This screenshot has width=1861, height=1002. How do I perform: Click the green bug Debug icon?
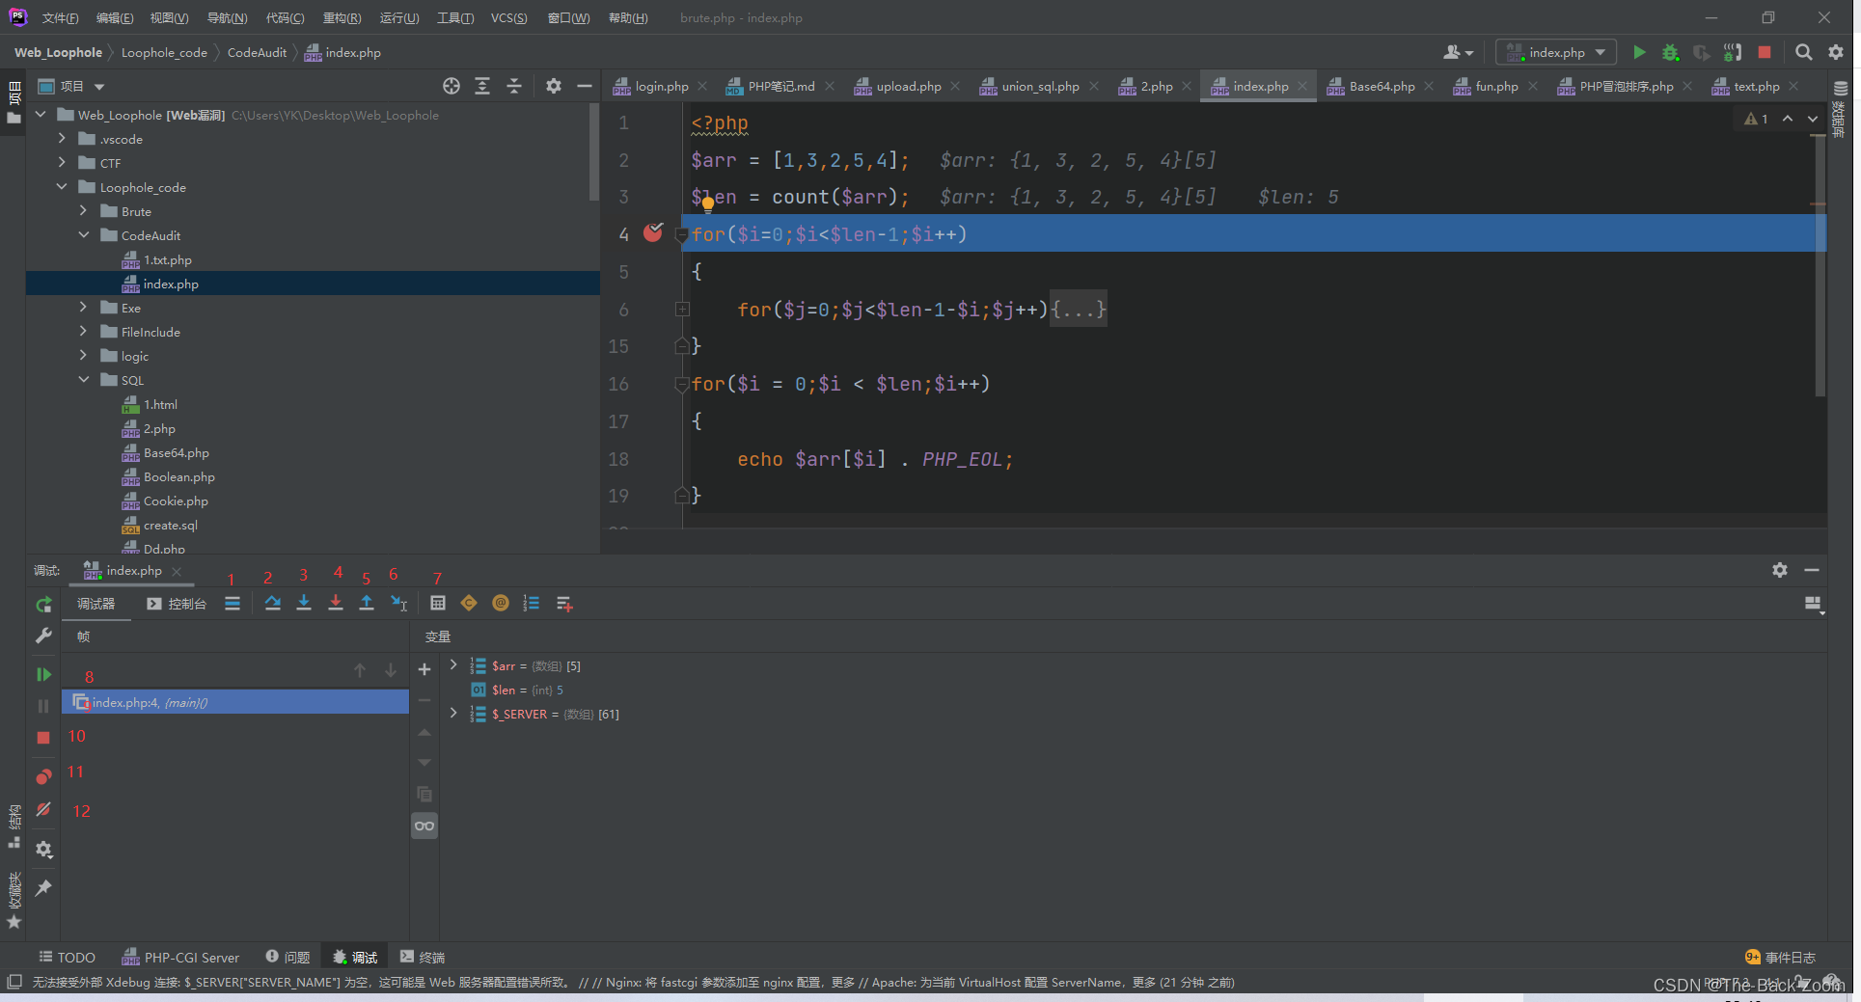(x=1671, y=52)
